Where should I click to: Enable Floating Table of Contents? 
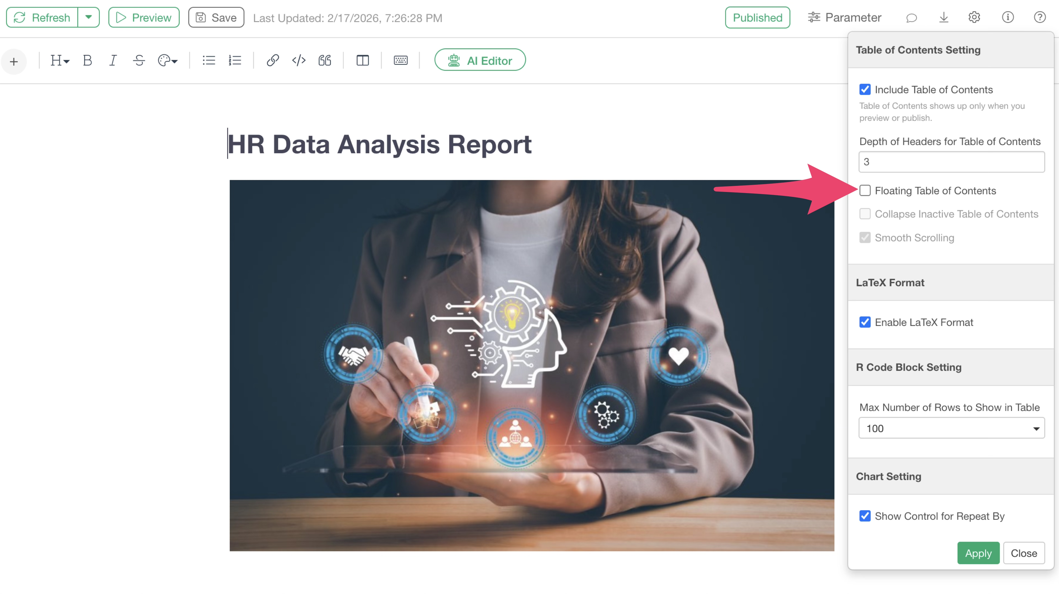865,191
